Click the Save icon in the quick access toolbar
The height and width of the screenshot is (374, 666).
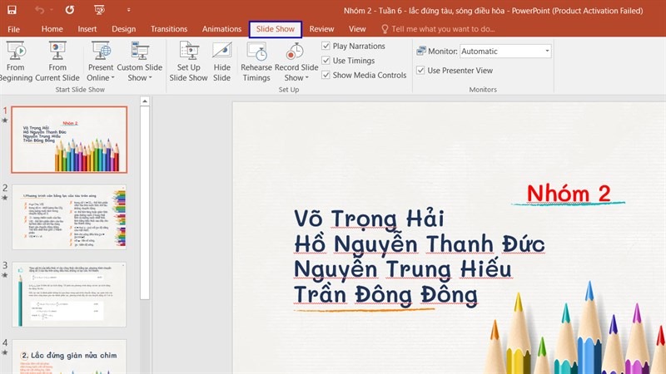tap(12, 10)
